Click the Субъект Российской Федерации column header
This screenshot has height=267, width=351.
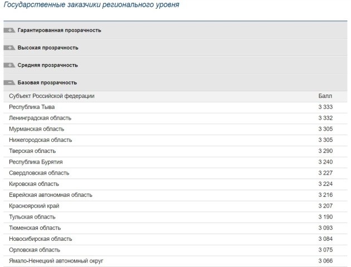52,96
